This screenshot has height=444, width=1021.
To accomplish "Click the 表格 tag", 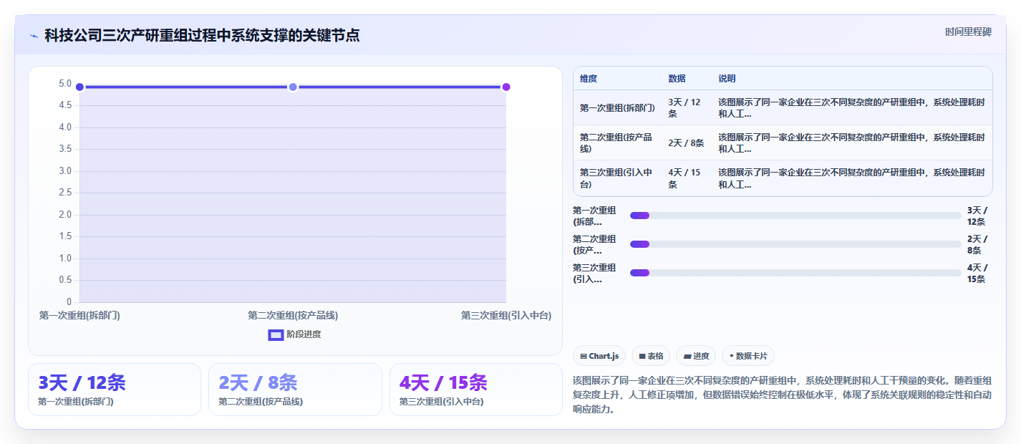I will pyautogui.click(x=651, y=356).
